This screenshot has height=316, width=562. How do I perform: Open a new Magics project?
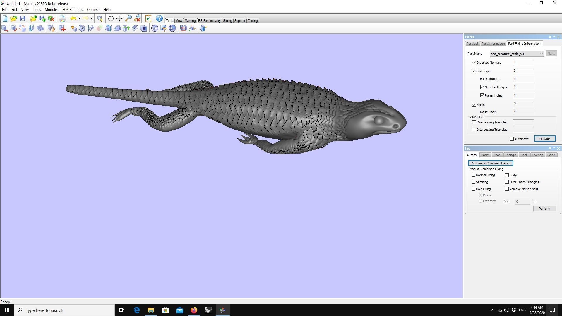click(x=5, y=18)
